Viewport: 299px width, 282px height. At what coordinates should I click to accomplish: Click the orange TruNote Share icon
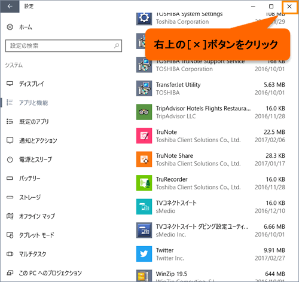(144, 160)
